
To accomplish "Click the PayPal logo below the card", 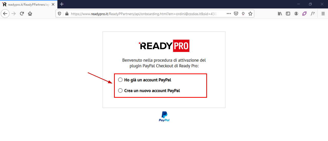I will click(164, 116).
